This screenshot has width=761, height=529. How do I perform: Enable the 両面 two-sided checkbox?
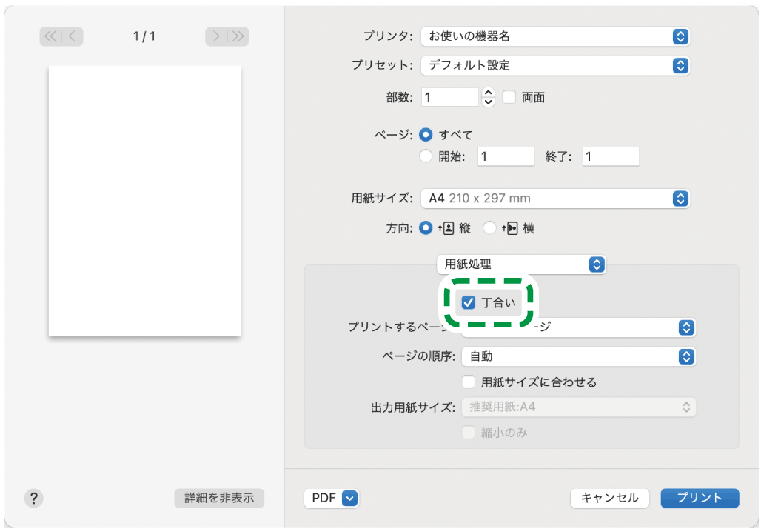(509, 97)
